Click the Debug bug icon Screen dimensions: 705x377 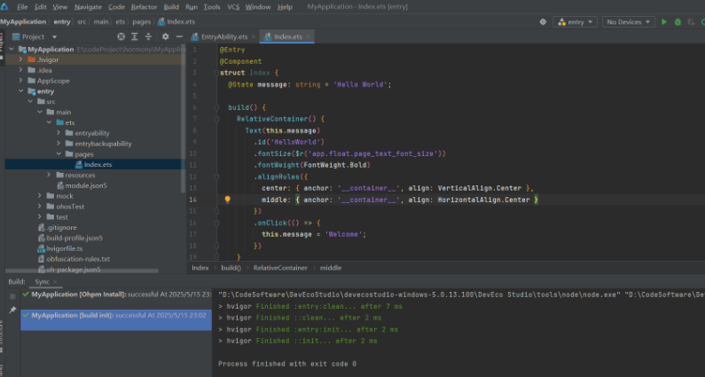click(x=678, y=21)
